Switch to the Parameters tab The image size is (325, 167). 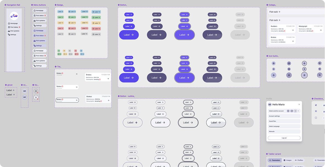[x=274, y=160]
